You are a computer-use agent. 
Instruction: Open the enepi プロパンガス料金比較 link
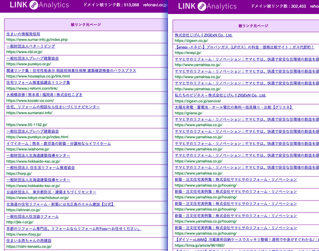click(x=245, y=47)
